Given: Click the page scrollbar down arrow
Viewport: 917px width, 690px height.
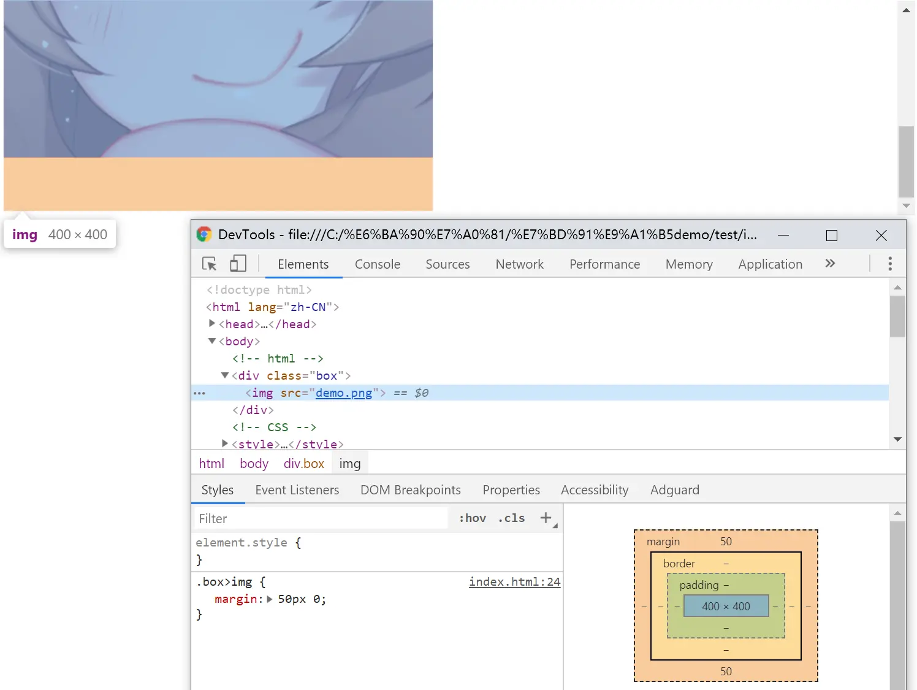Looking at the screenshot, I should click(x=907, y=206).
